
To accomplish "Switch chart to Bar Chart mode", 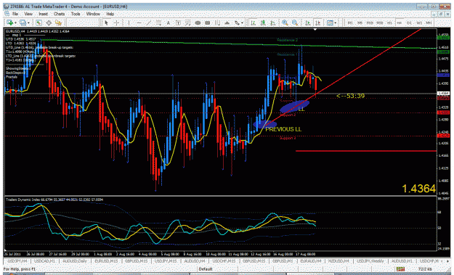I will (253, 22).
